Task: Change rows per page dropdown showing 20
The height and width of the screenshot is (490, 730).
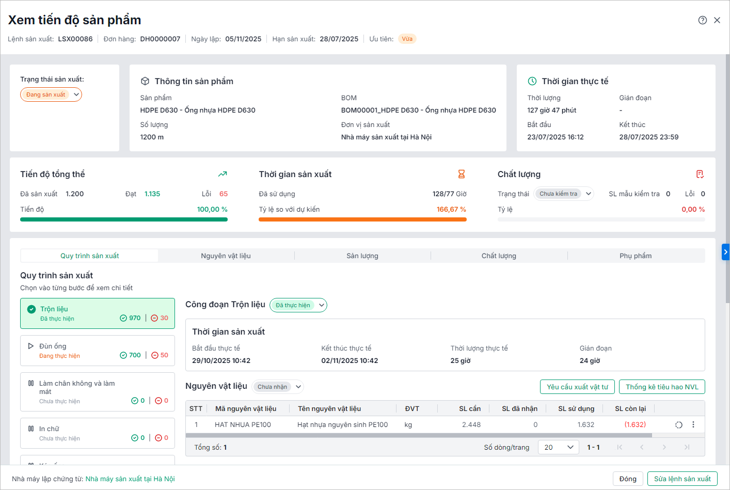Action: [559, 447]
